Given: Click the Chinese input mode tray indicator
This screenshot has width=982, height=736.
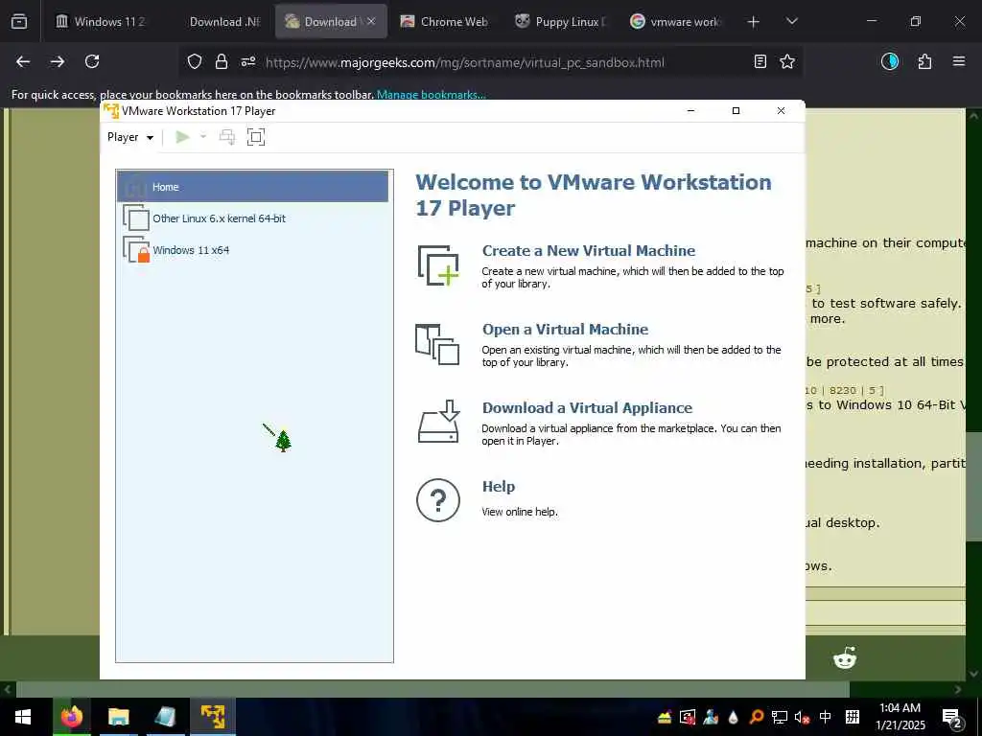Looking at the screenshot, I should click(826, 717).
